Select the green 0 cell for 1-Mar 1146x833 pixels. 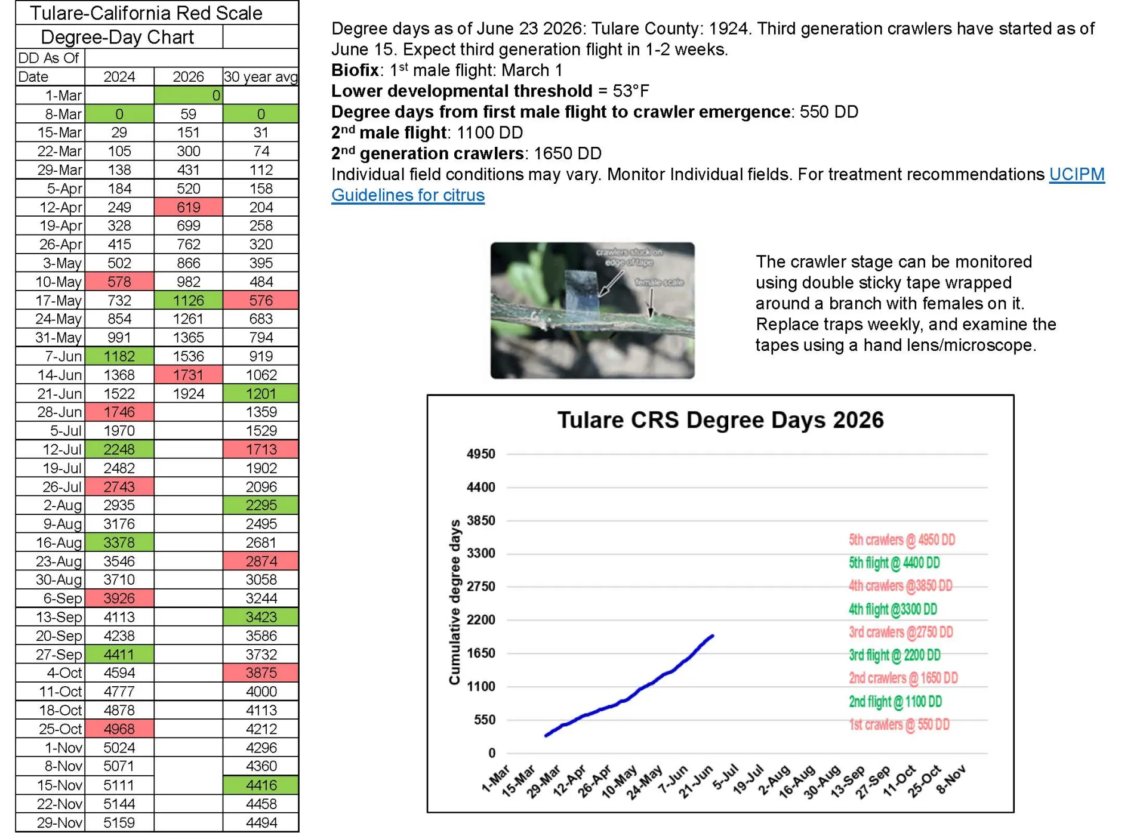[189, 95]
